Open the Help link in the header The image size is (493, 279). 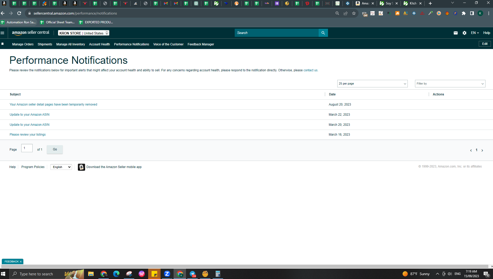(487, 33)
